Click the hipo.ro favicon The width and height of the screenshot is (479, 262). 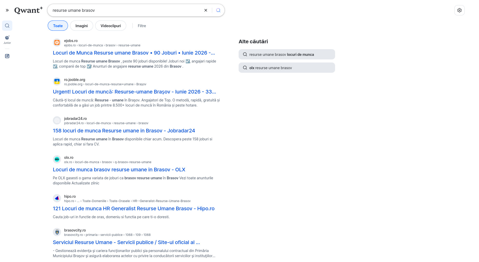[x=57, y=198]
